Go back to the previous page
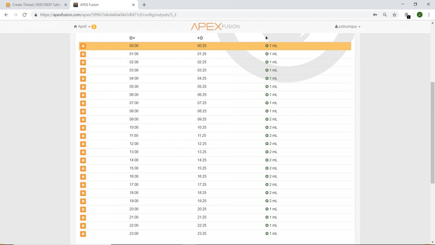 click(x=6, y=15)
